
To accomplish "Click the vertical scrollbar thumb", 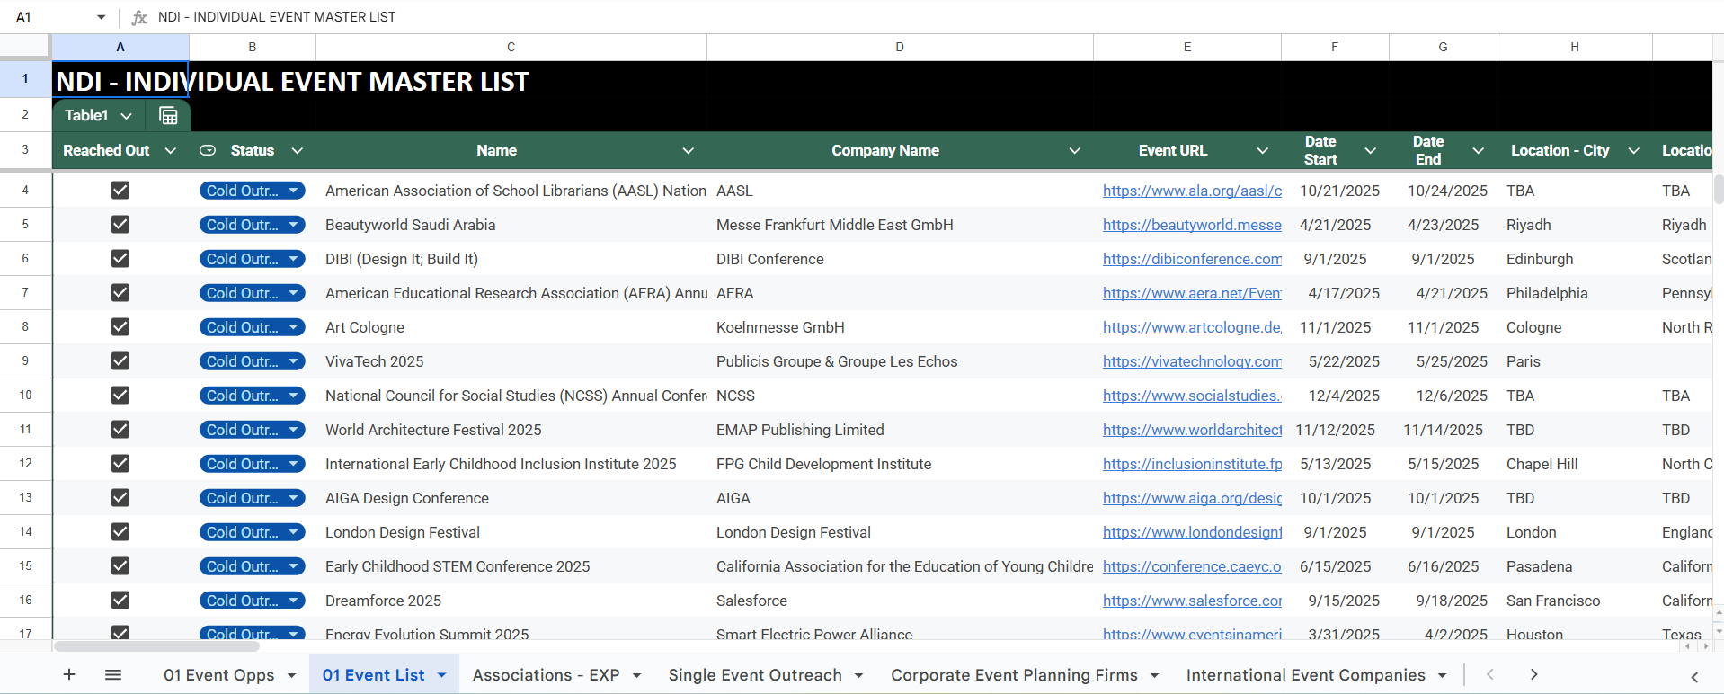I will tap(1719, 191).
